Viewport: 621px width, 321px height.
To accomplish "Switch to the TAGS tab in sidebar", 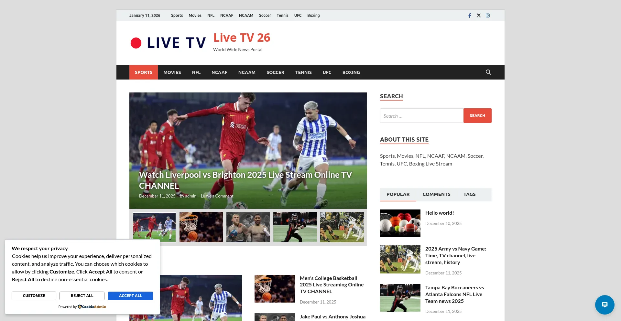I will tap(469, 194).
